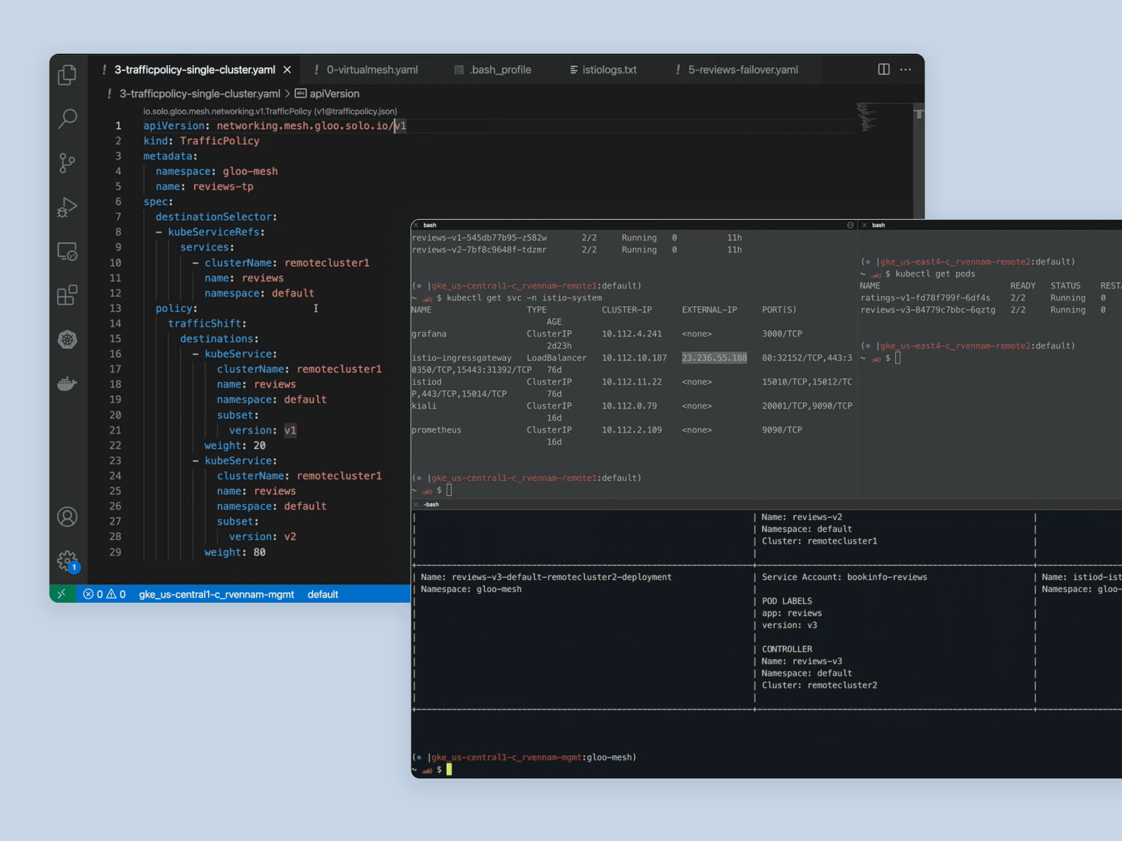The height and width of the screenshot is (841, 1122).
Task: Open the Explorer view in VS Code
Action: (68, 74)
